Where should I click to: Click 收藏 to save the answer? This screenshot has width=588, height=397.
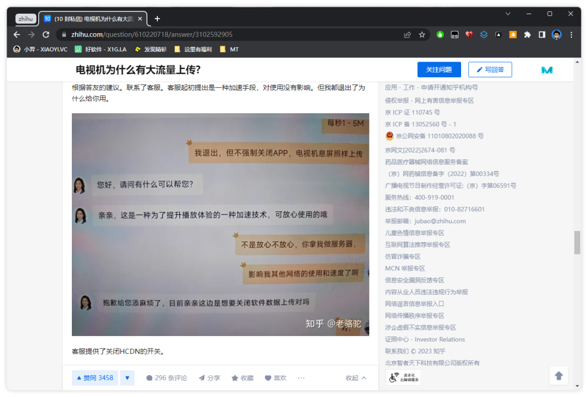tap(243, 378)
